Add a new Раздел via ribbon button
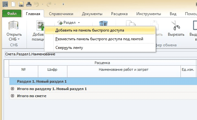 click(67, 23)
